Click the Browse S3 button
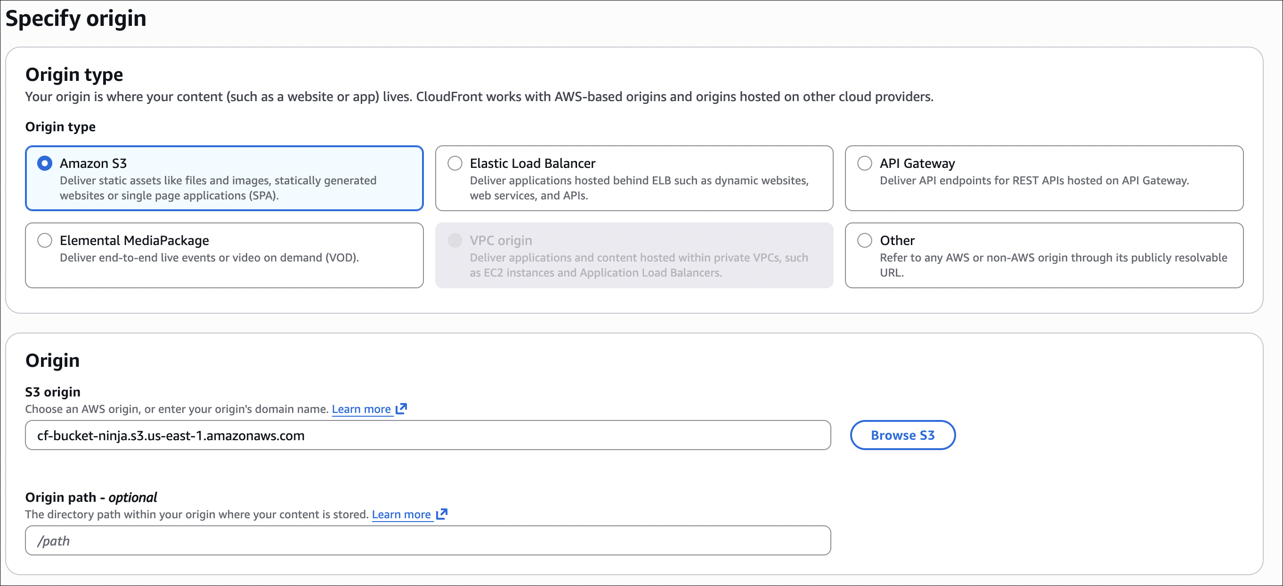Image resolution: width=1283 pixels, height=586 pixels. point(902,436)
